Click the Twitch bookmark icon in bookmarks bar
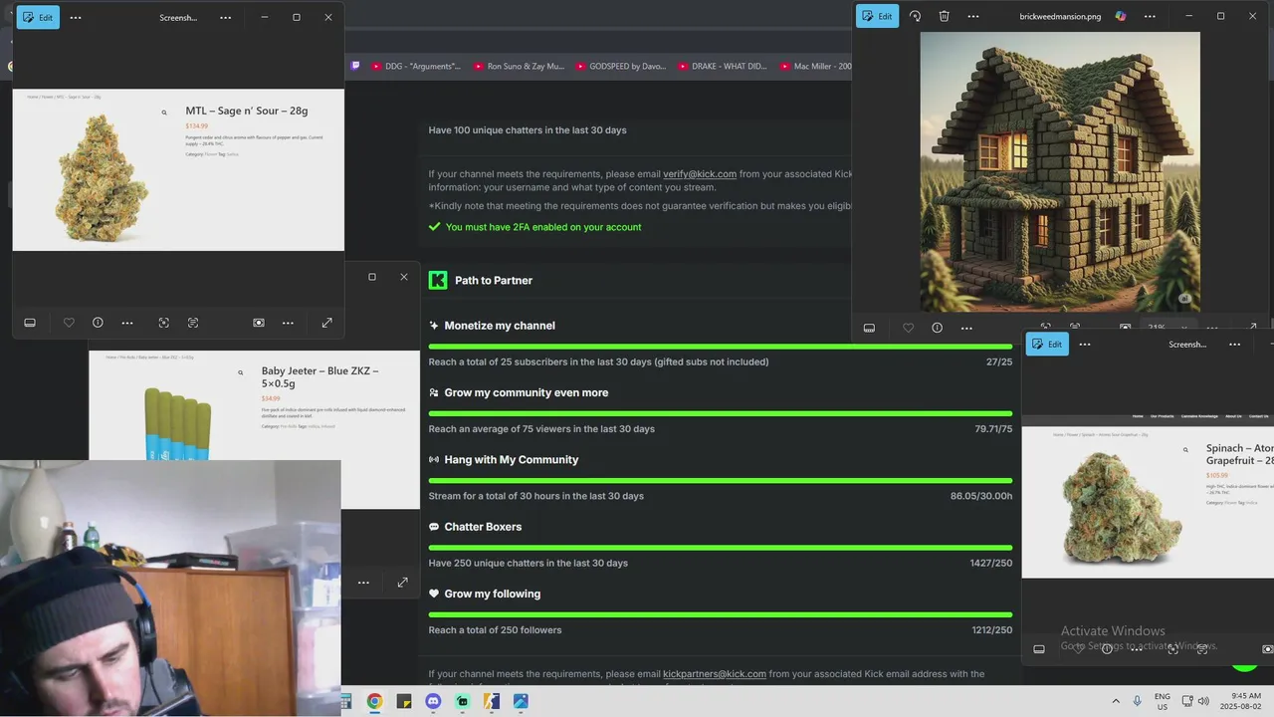 pyautogui.click(x=355, y=66)
